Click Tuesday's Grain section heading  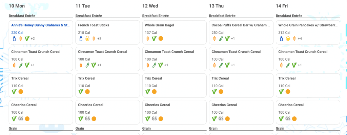(79, 128)
